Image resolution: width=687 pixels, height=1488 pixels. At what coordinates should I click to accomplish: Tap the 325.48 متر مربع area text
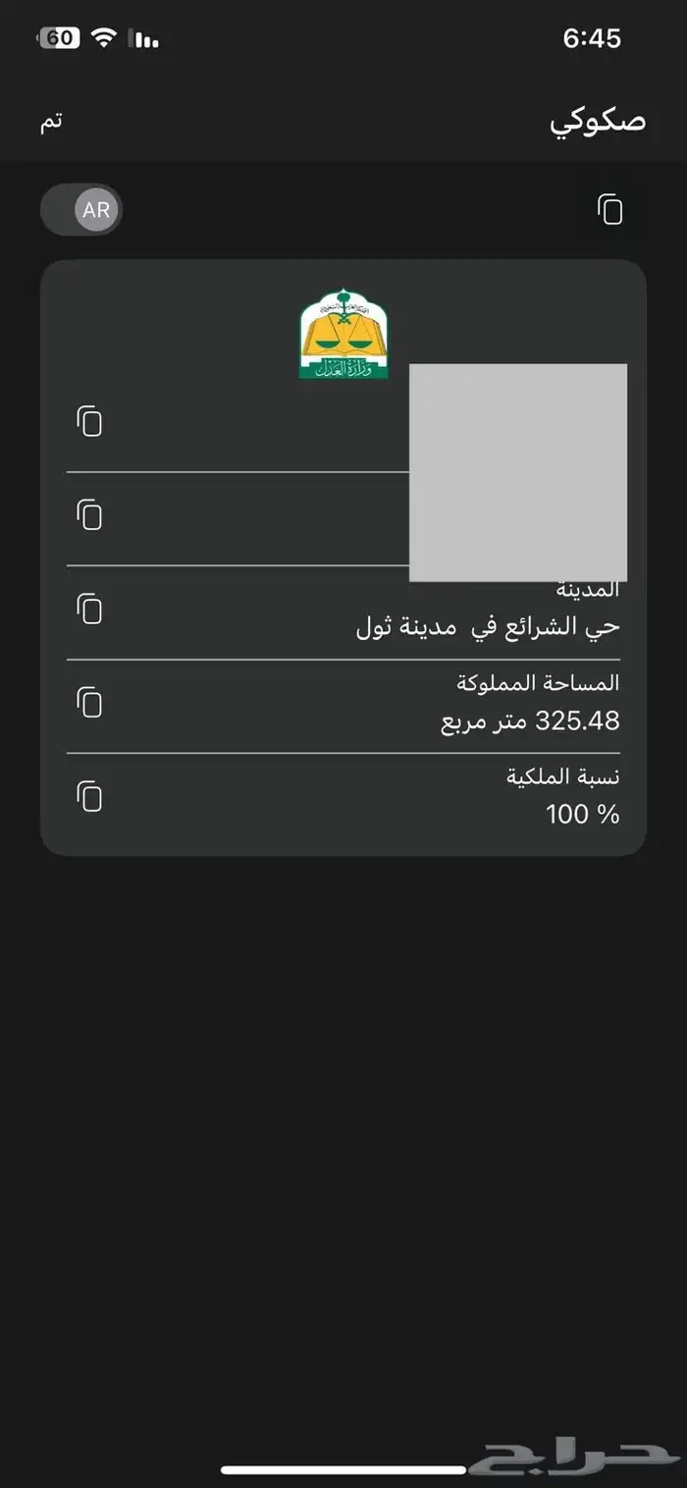click(x=530, y=721)
